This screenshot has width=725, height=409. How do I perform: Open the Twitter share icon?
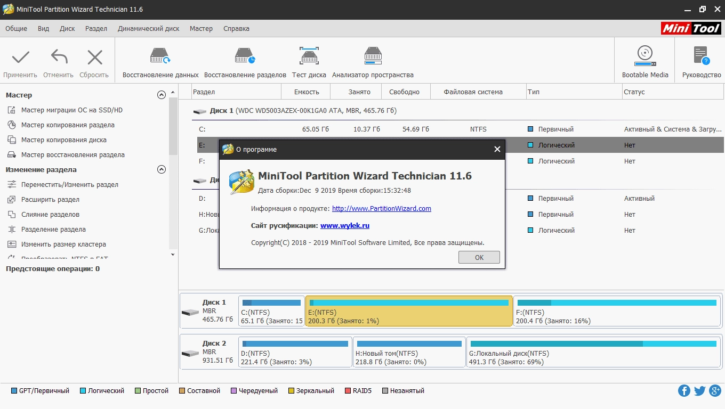699,391
